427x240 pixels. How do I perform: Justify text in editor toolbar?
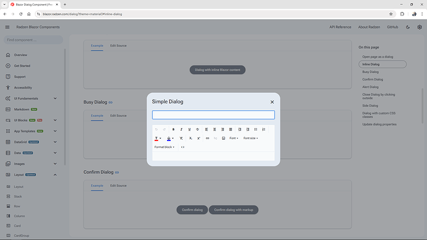point(231,129)
